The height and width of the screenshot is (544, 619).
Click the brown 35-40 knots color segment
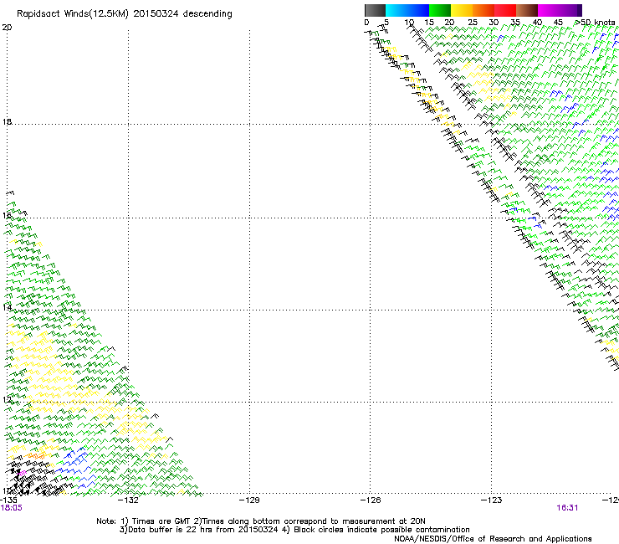point(527,10)
